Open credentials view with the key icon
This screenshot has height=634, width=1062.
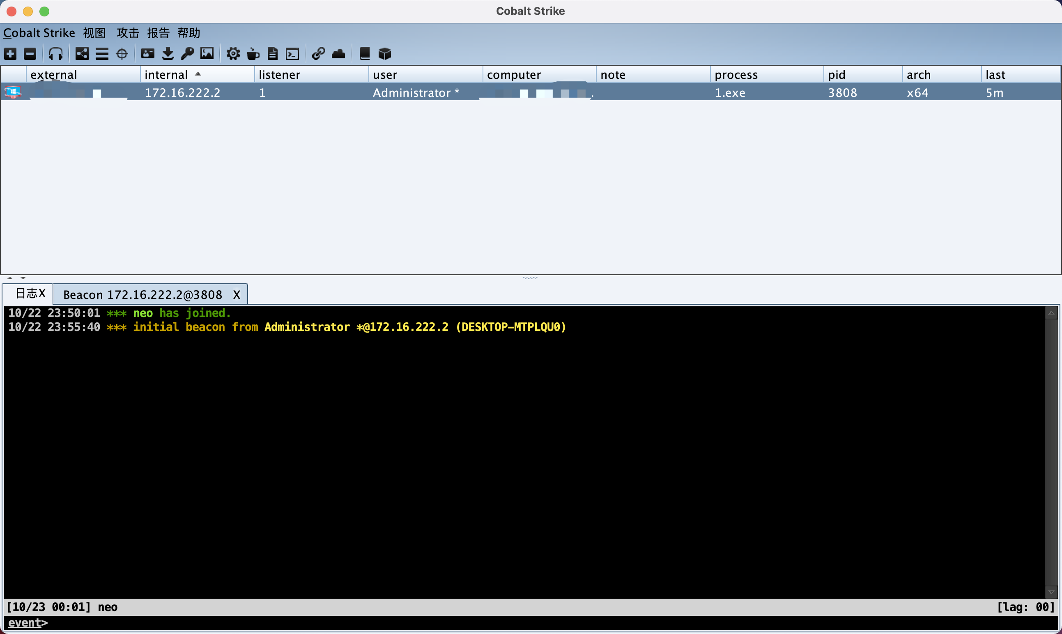click(187, 54)
